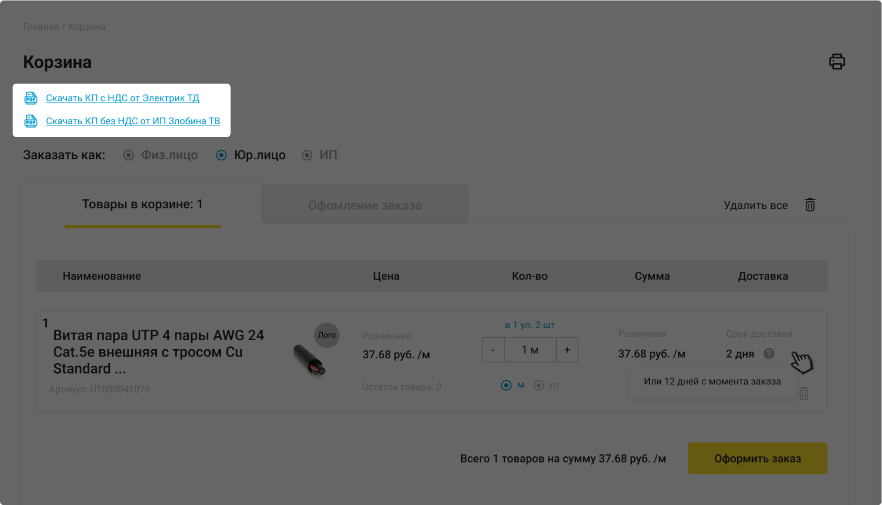Click the quantity field showing 1 м
This screenshot has height=505, width=882.
pyautogui.click(x=530, y=350)
